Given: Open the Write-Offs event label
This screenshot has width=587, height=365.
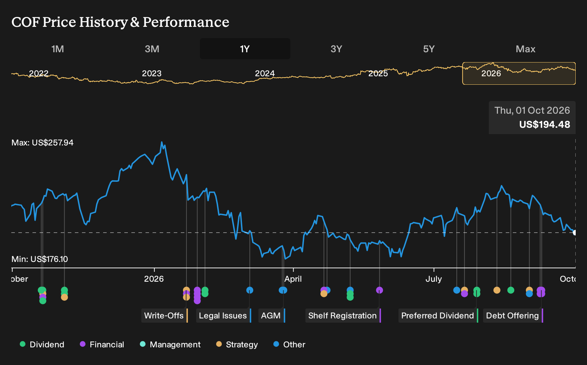Looking at the screenshot, I should pyautogui.click(x=165, y=316).
